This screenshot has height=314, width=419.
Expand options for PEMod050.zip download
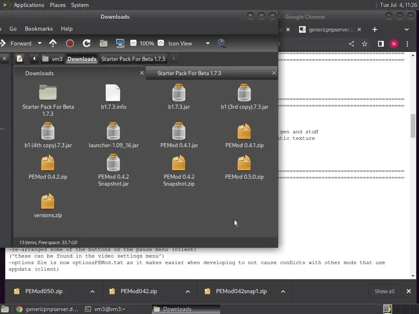pyautogui.click(x=92, y=291)
